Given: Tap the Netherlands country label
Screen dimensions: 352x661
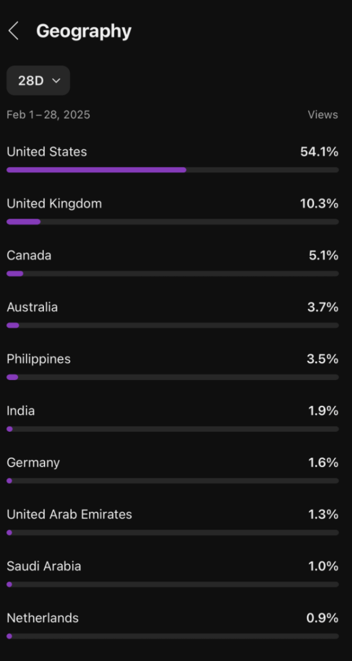Looking at the screenshot, I should pyautogui.click(x=42, y=618).
